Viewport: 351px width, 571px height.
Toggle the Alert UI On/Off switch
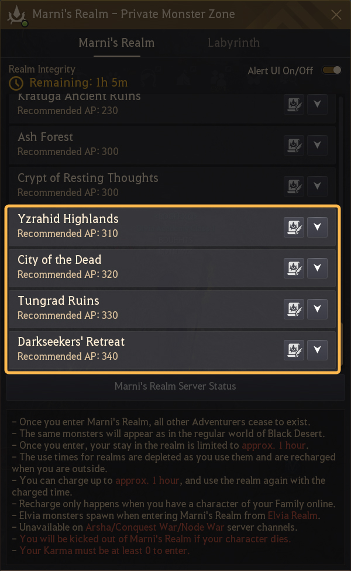pyautogui.click(x=332, y=71)
